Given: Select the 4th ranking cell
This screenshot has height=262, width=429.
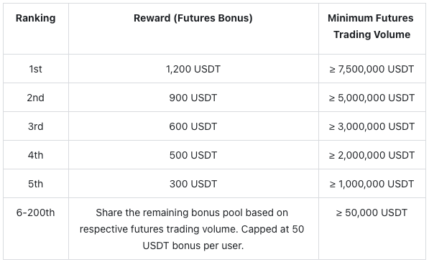Looking at the screenshot, I should coord(36,155).
